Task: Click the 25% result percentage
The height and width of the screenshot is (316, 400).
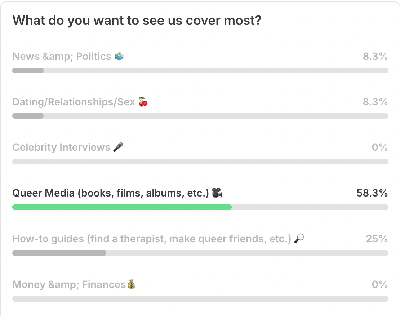Action: click(377, 239)
